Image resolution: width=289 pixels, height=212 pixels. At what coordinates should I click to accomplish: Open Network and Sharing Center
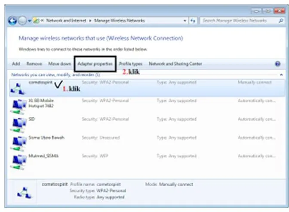click(x=175, y=64)
